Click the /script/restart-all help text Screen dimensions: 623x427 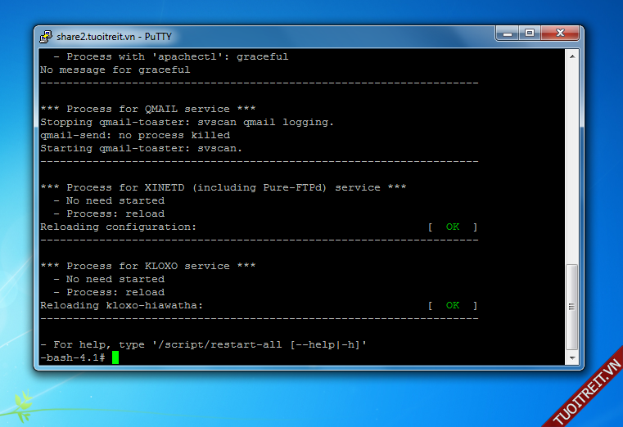pos(205,344)
